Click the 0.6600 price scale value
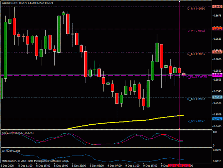 click(217, 59)
